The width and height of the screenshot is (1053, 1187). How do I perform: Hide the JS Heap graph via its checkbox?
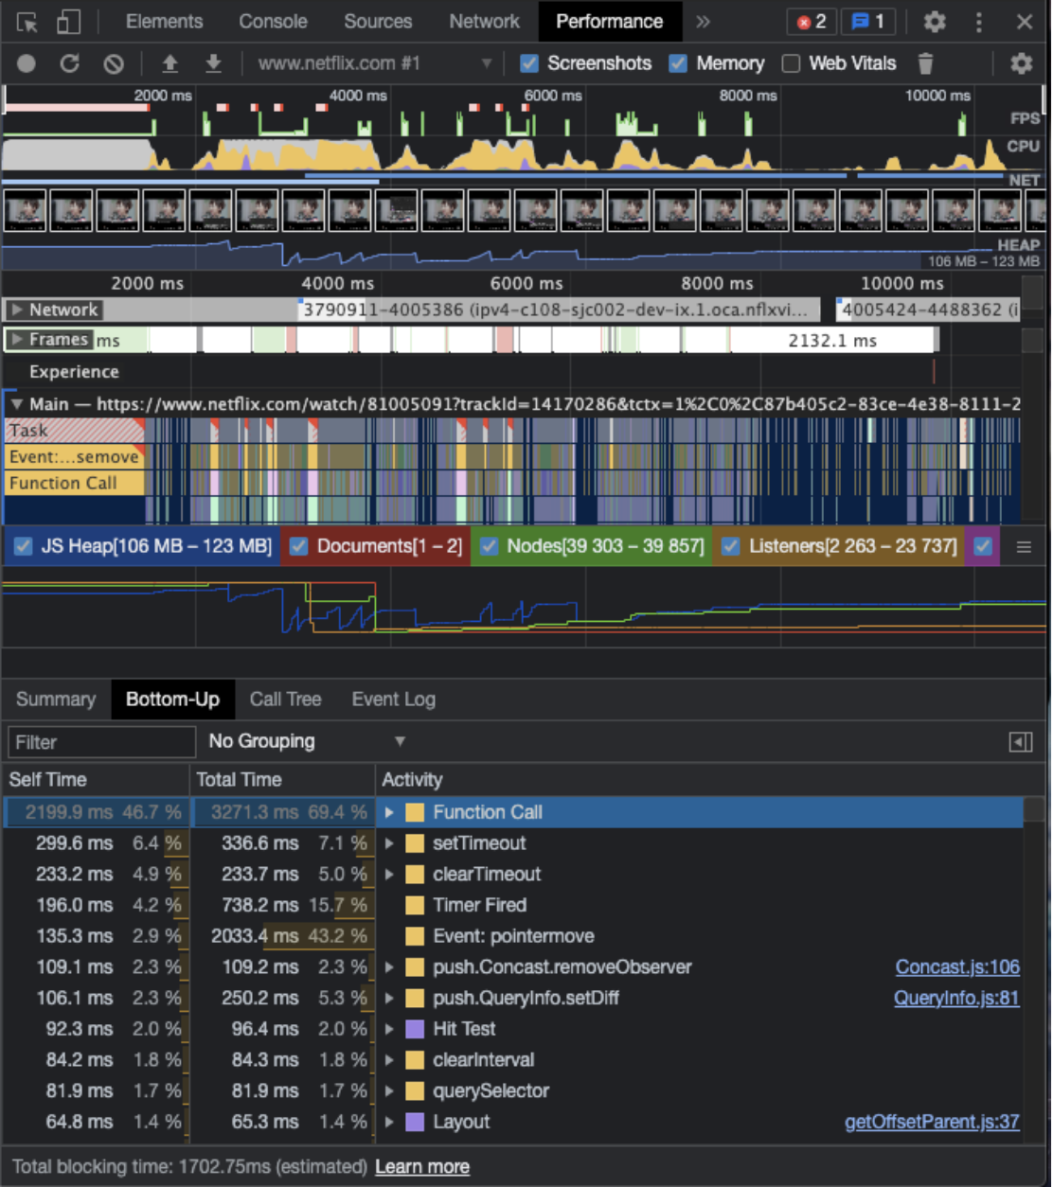(x=21, y=546)
